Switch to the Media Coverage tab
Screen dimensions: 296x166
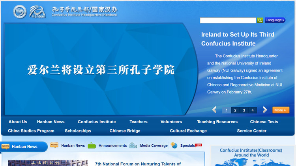[x=154, y=145]
